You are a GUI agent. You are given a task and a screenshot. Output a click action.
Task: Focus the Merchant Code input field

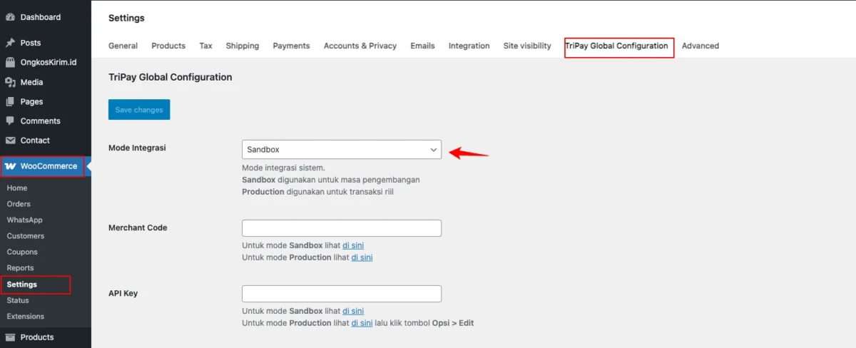[342, 228]
